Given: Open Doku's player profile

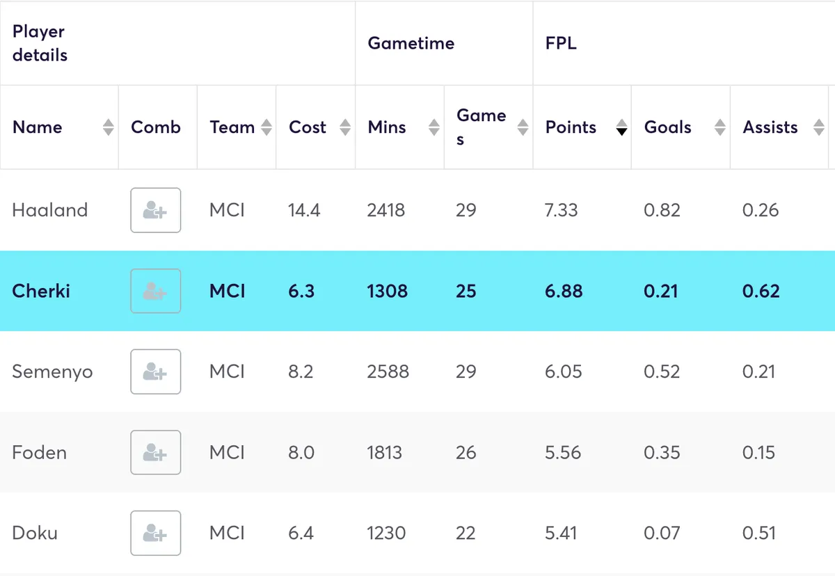Looking at the screenshot, I should 35,533.
